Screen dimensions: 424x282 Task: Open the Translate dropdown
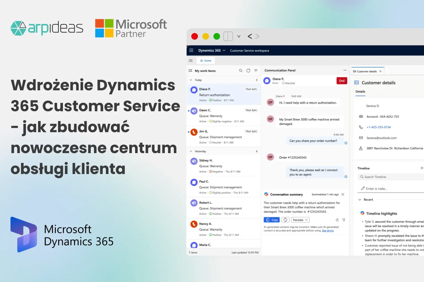click(300, 220)
